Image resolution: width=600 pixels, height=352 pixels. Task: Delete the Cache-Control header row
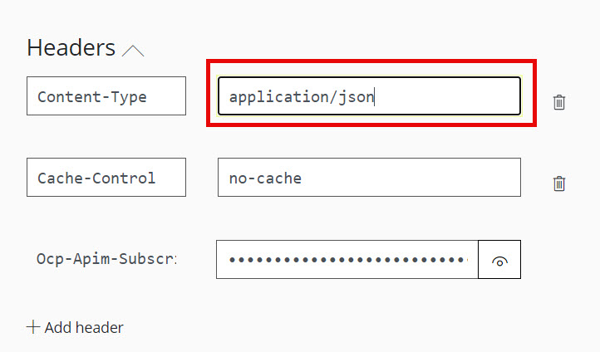pos(559,183)
